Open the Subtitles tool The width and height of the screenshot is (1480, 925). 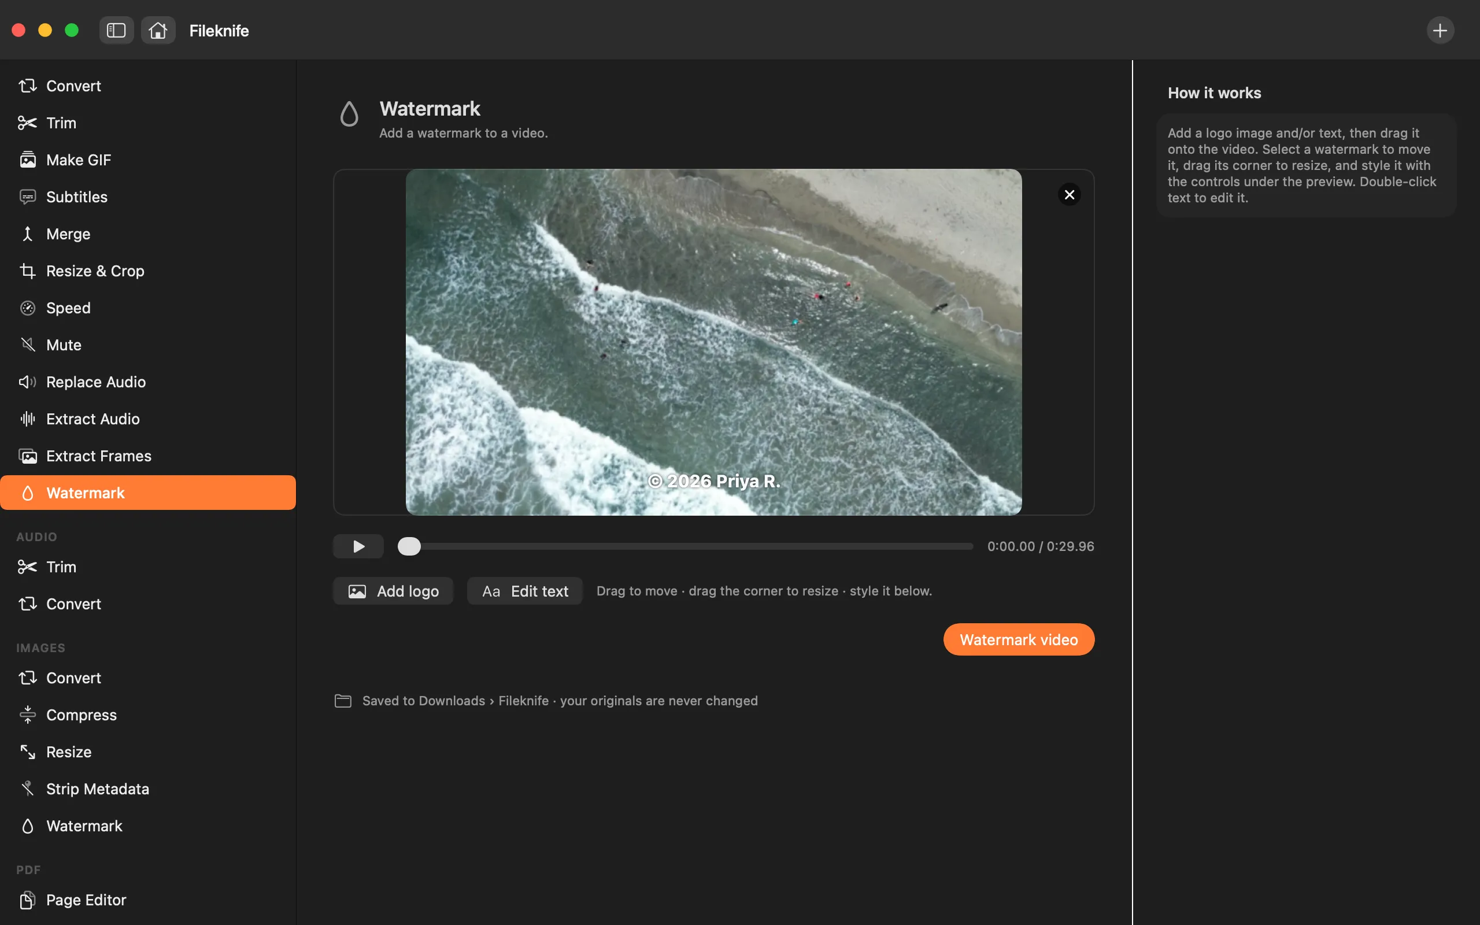(x=148, y=197)
